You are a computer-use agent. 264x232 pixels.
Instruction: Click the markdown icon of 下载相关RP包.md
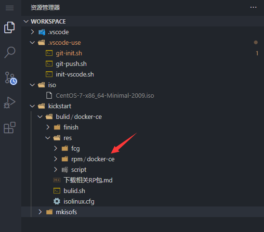(57, 180)
